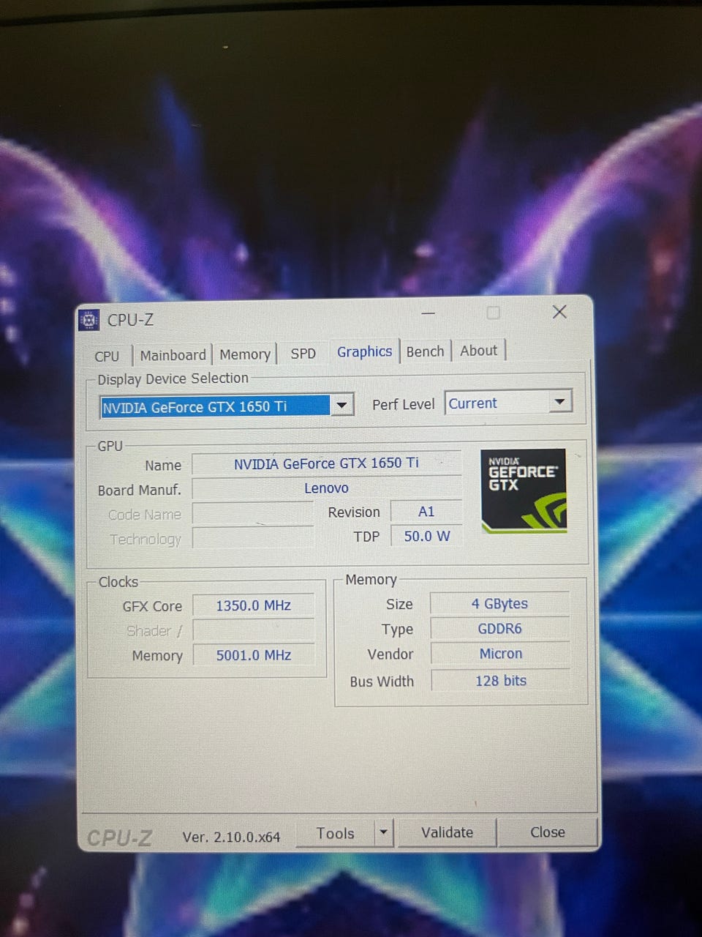Click the CPU-Z app icon in title bar
This screenshot has height=937, width=702.
coord(88,320)
